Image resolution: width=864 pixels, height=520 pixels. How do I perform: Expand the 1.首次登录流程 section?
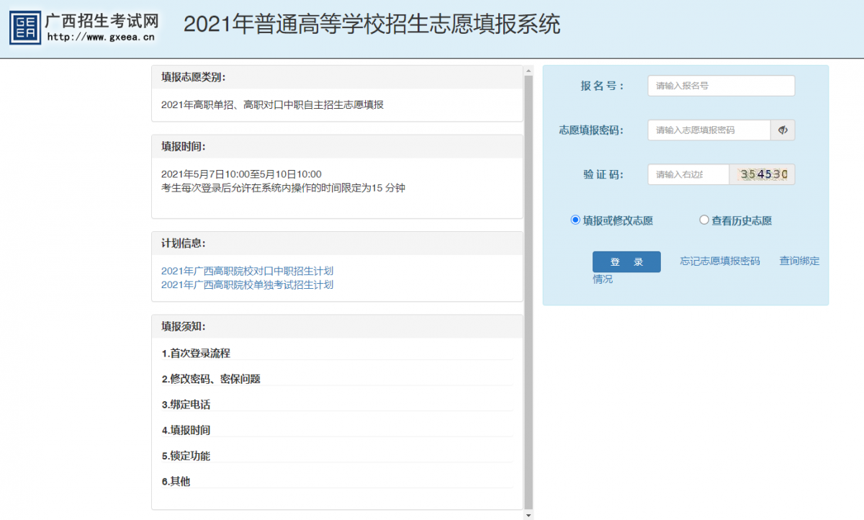pos(196,353)
